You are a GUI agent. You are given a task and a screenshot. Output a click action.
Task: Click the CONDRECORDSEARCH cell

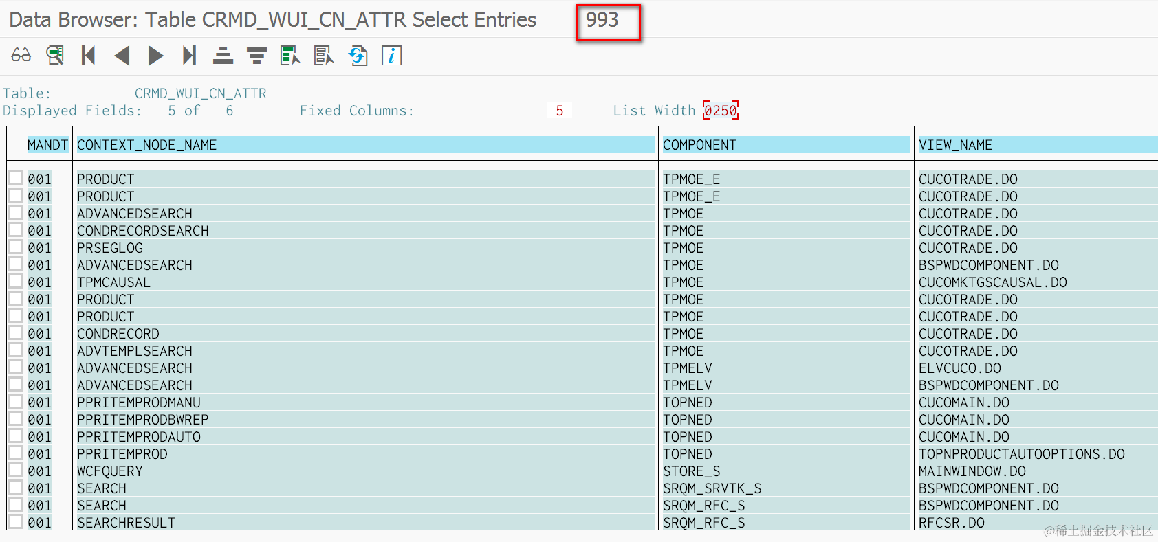pos(365,231)
